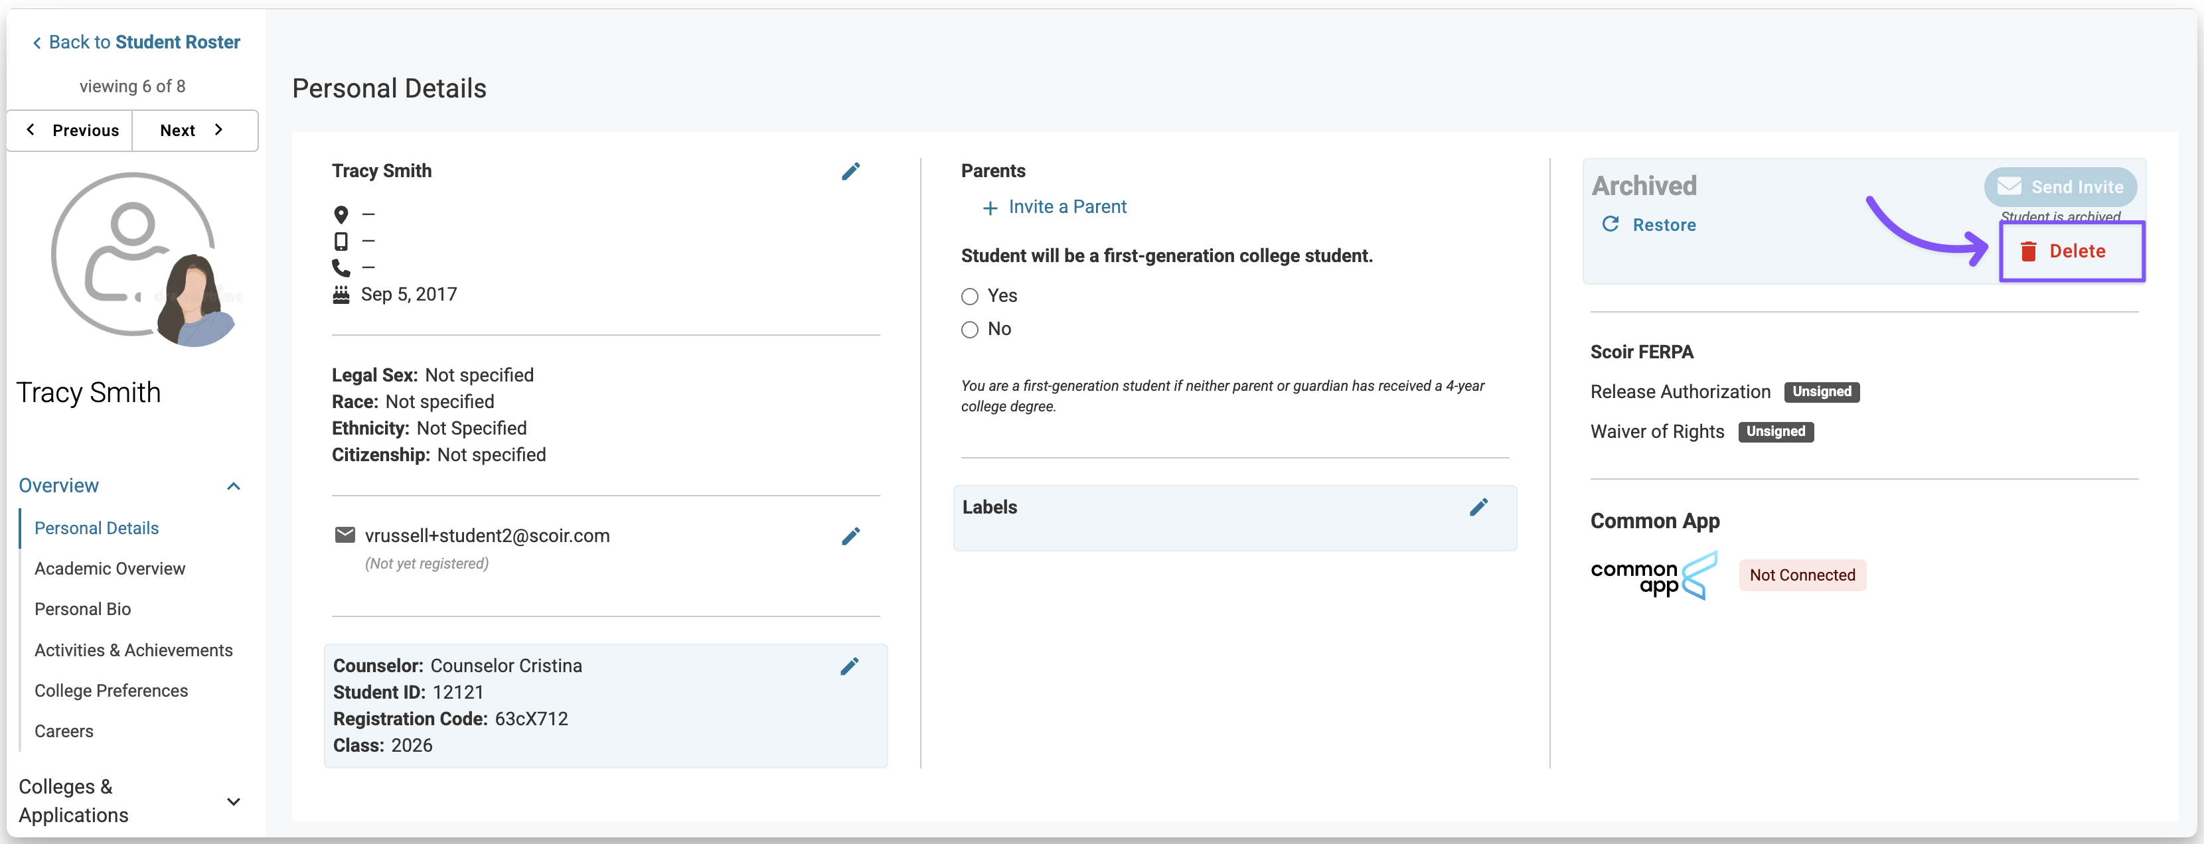Click the red trash can Delete icon

coord(2028,251)
